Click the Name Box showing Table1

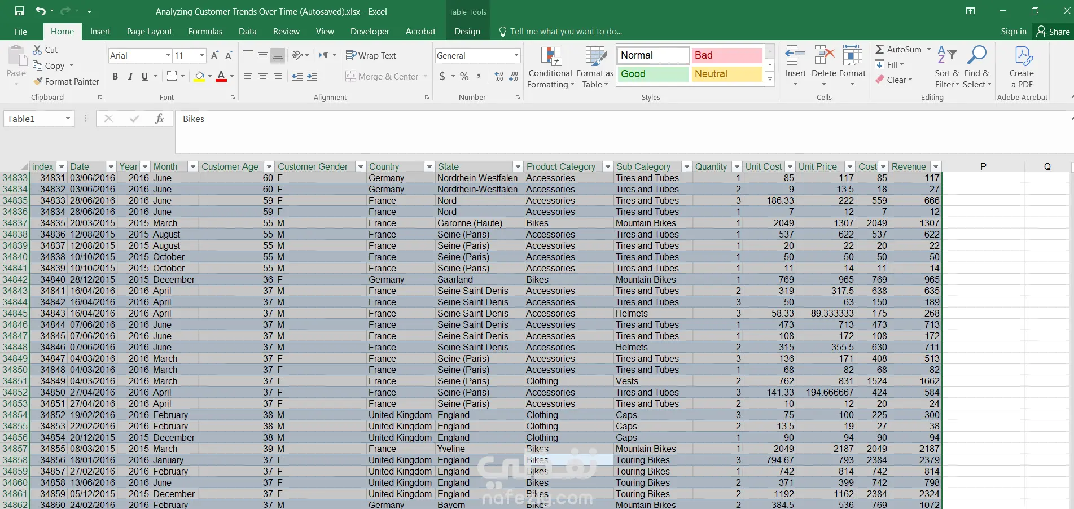coord(33,119)
